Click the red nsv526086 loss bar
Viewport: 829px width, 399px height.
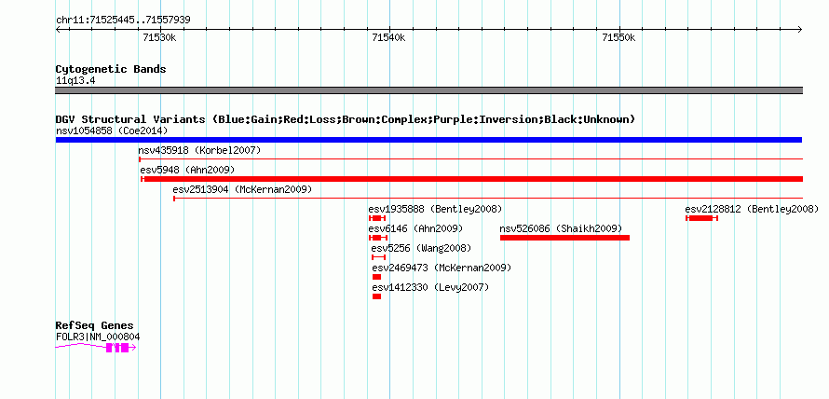pos(564,238)
